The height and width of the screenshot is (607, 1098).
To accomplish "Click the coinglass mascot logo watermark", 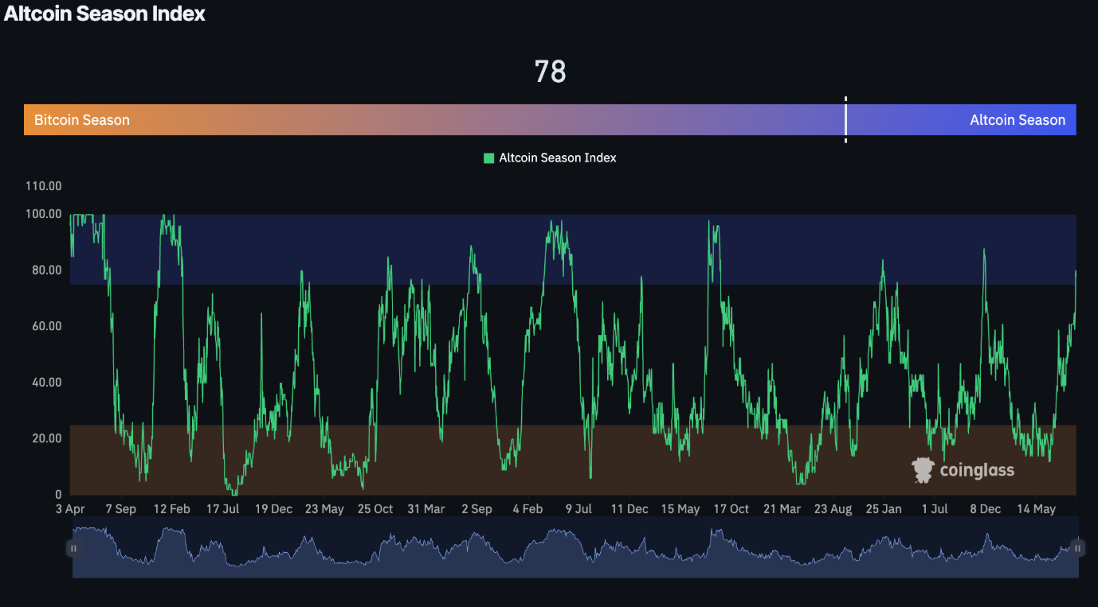I will [x=923, y=470].
